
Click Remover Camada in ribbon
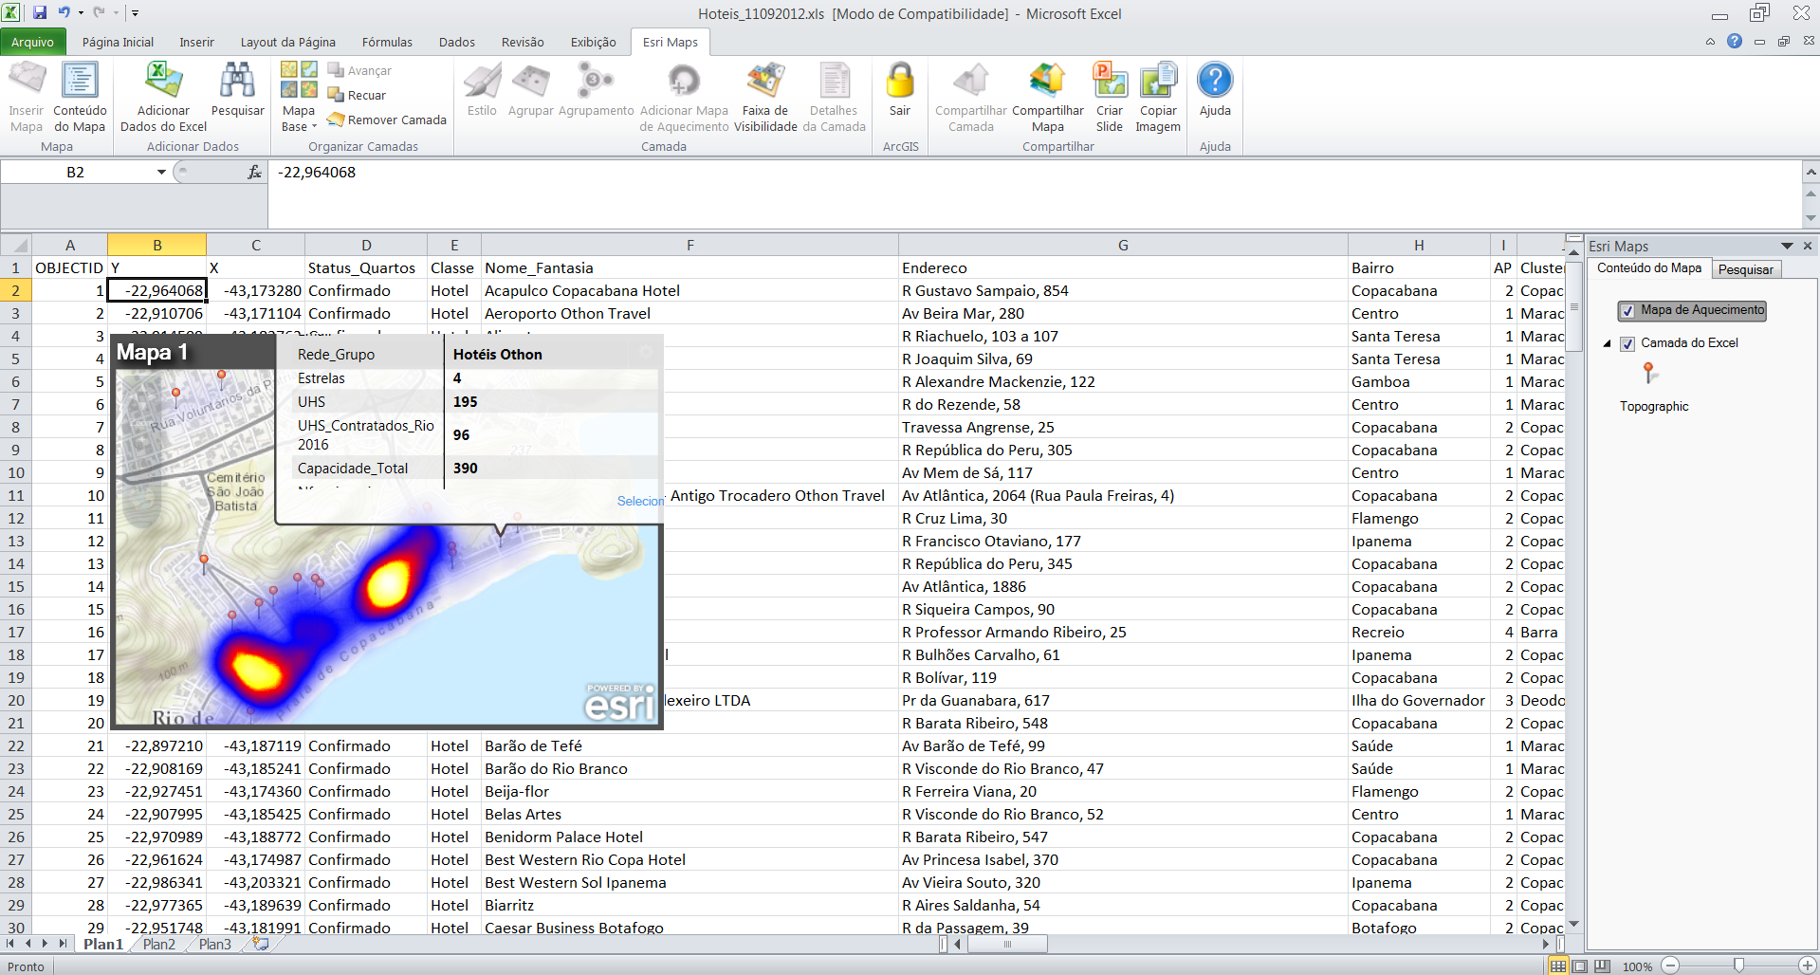(386, 120)
